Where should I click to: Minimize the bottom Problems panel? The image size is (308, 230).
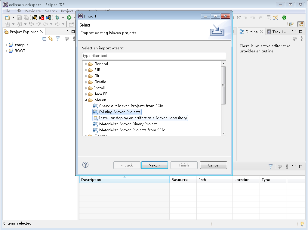coord(294,166)
